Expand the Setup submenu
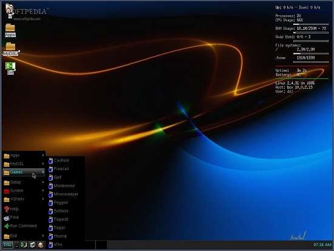The image size is (334, 251). click(24, 182)
